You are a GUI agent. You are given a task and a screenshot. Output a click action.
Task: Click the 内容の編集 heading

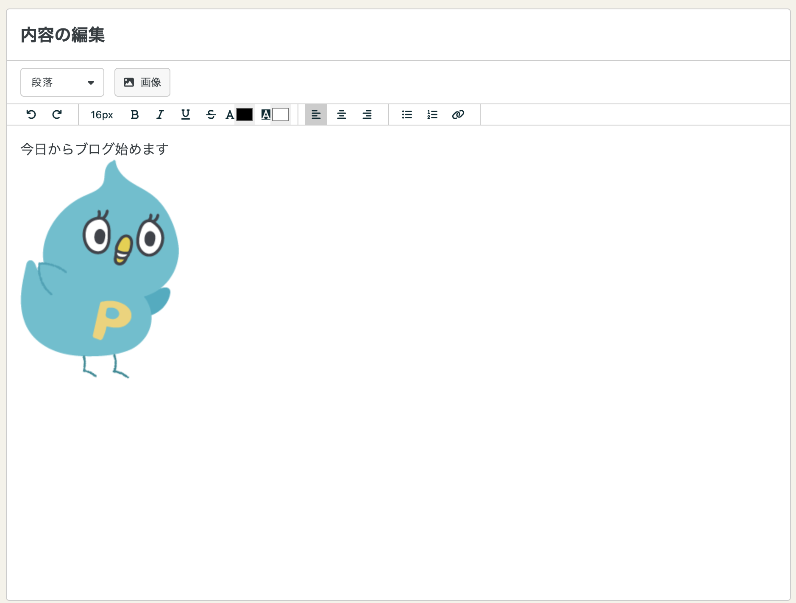(x=63, y=35)
